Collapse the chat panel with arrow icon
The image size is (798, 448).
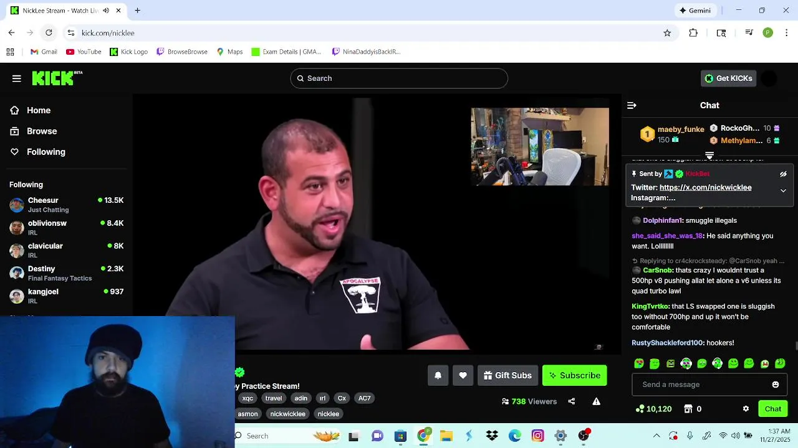(x=632, y=106)
